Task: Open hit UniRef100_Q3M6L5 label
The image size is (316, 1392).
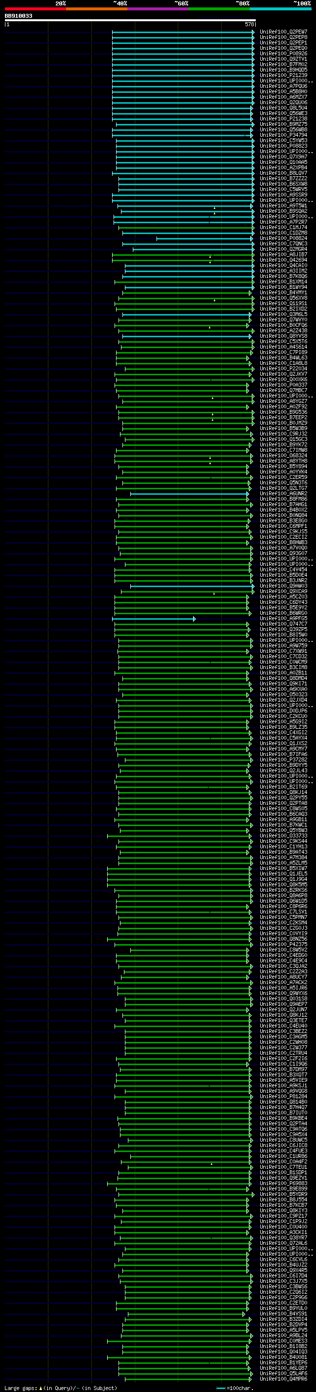Action: click(283, 315)
